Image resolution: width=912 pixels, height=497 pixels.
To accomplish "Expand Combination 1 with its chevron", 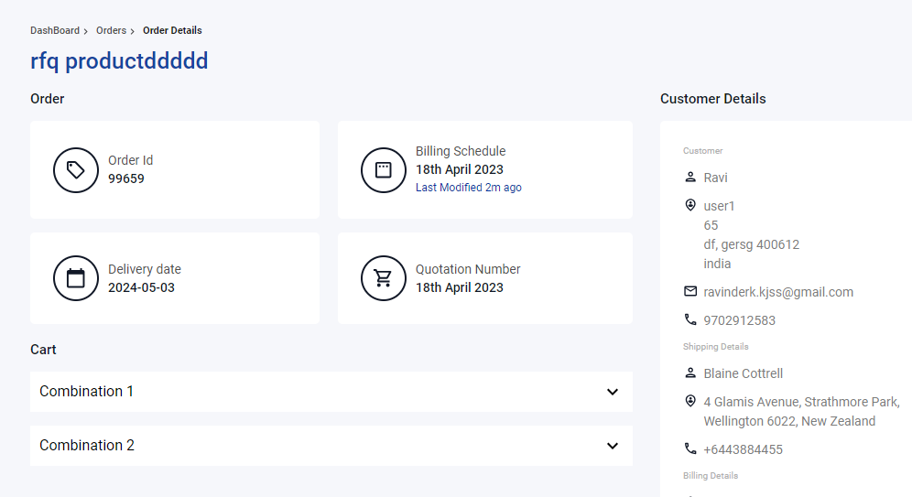I will point(613,392).
